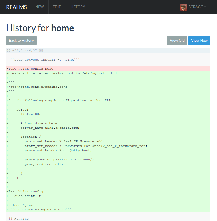Click the 'sudo nginx -t' line

(x=108, y=196)
